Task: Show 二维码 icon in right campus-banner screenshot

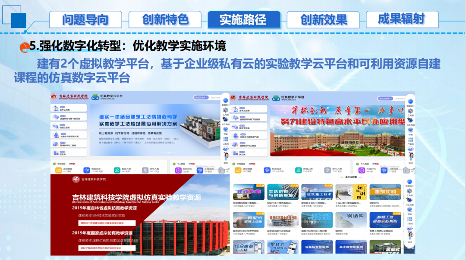Action: pyautogui.click(x=410, y=139)
